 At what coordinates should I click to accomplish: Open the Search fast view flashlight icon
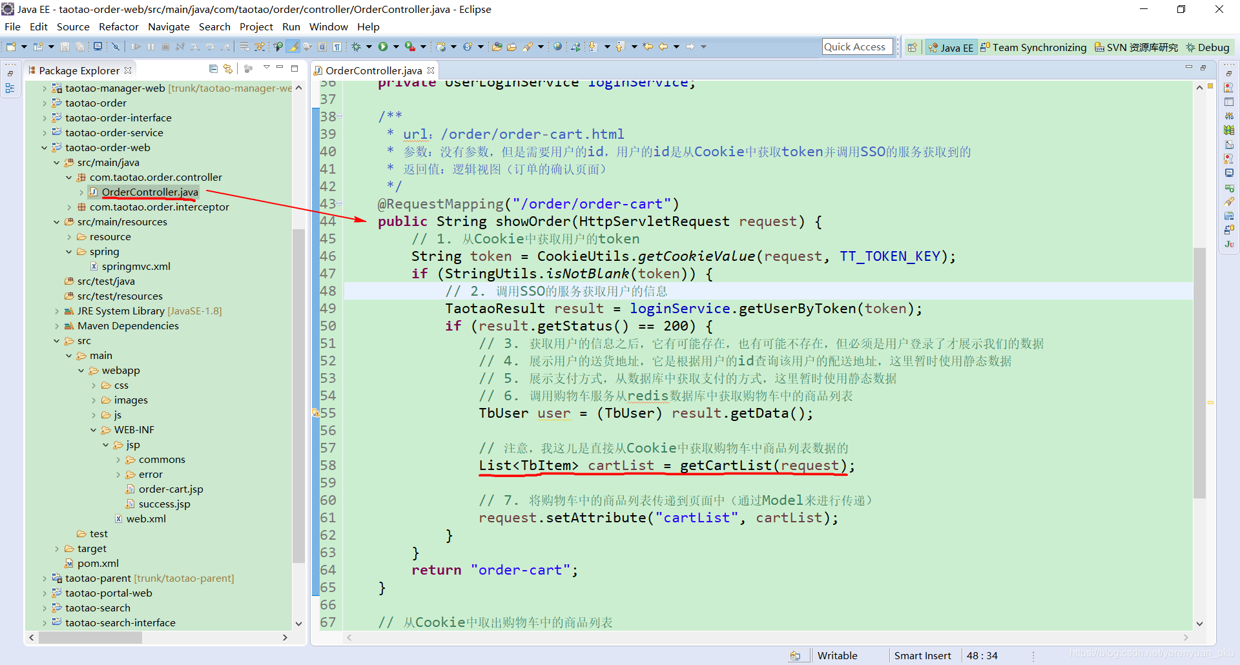(x=1229, y=201)
